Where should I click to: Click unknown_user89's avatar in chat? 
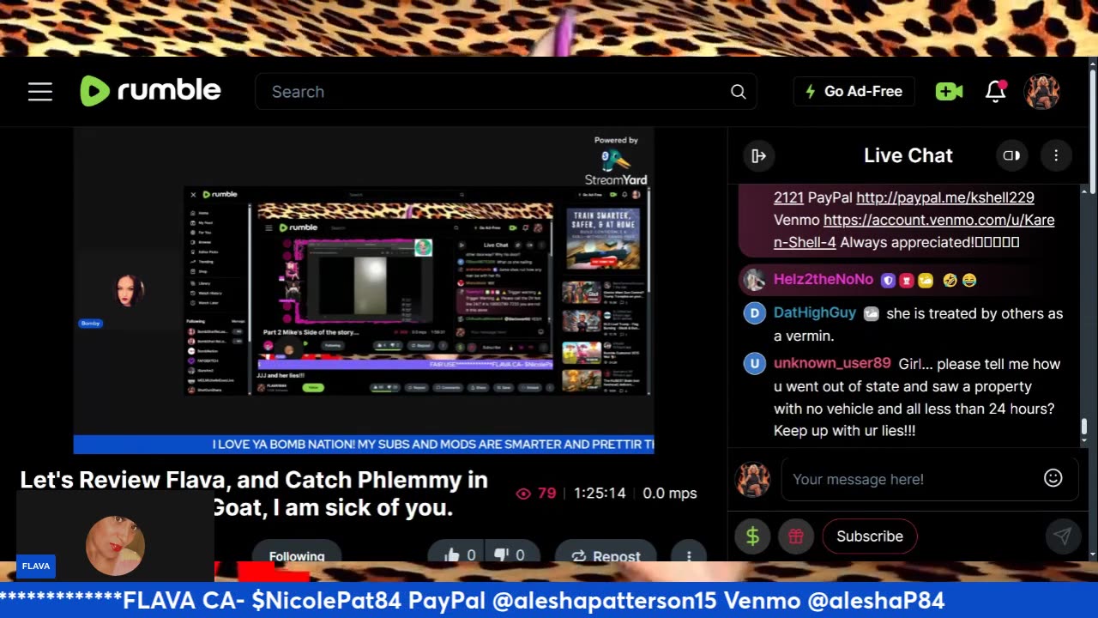point(754,364)
